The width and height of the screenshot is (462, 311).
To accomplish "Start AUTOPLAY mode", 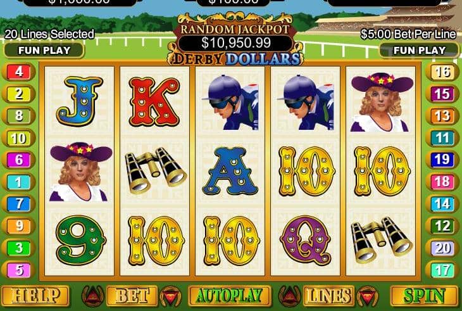I will pos(229,296).
